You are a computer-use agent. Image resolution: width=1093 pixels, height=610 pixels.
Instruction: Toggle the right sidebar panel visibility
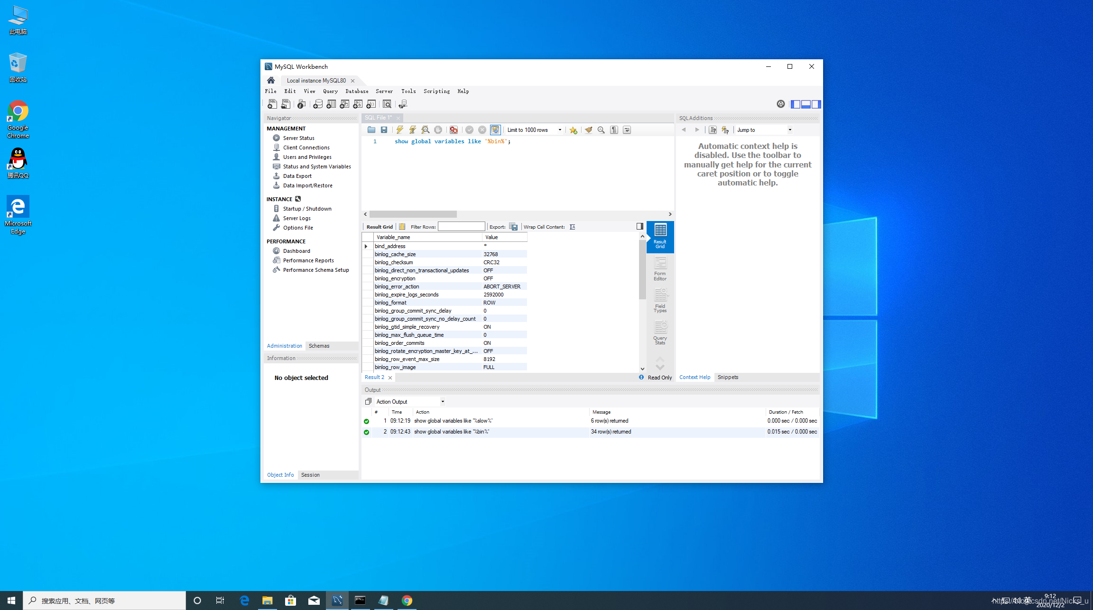[x=816, y=104]
